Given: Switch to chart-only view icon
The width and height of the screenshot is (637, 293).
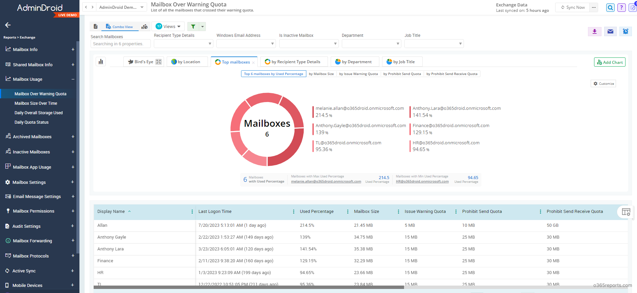Looking at the screenshot, I should point(144,27).
